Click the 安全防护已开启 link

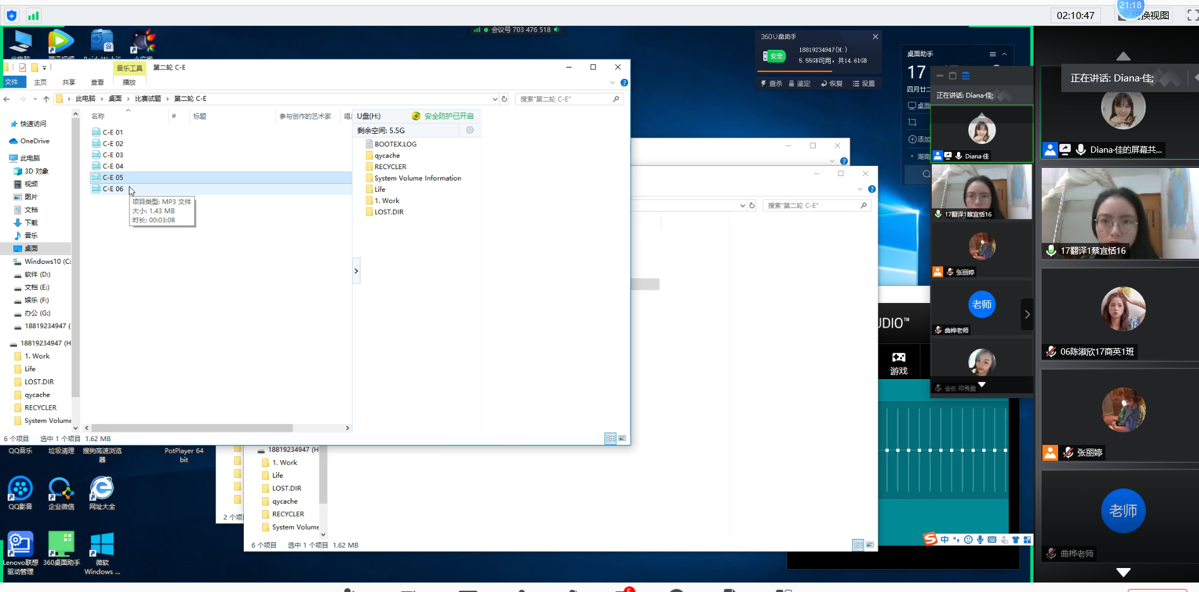click(x=449, y=116)
